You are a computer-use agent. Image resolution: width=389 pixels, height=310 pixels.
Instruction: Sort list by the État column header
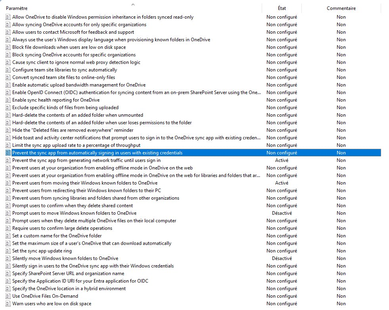[282, 8]
